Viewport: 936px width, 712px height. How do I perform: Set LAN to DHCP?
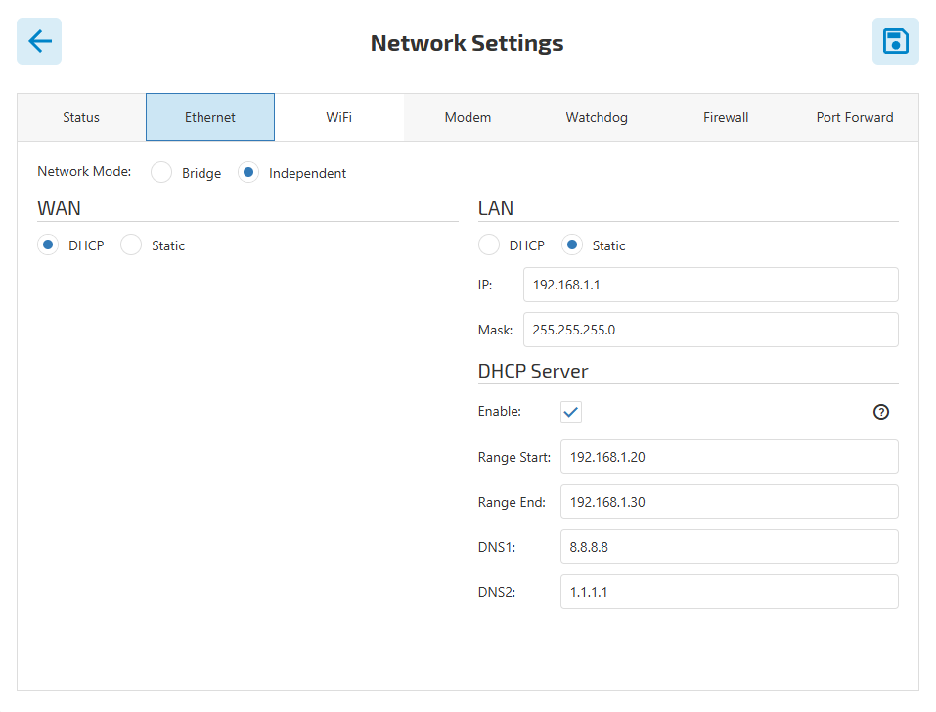click(x=489, y=245)
